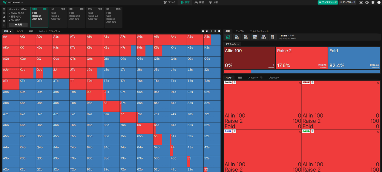382x172 pixels.
Task: Click the game controller icon in sidebar
Action: pos(4,21)
